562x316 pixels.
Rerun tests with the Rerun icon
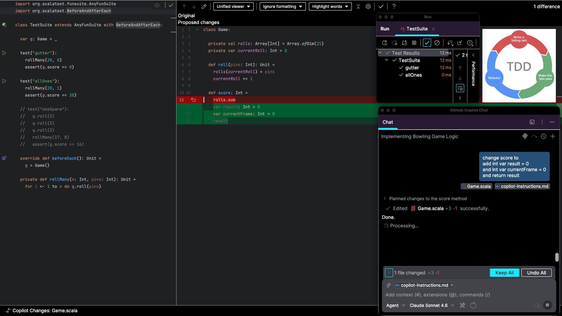coord(384,43)
